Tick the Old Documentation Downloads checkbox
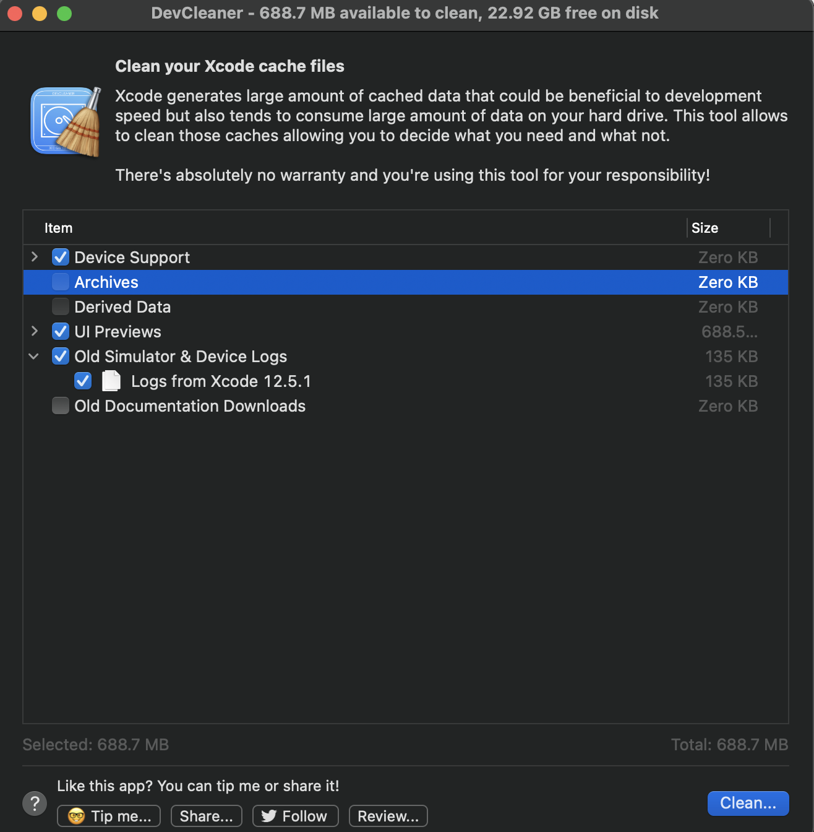The width and height of the screenshot is (814, 832). click(x=61, y=405)
